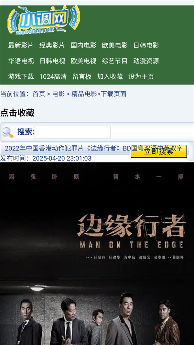Focus the 搜索 text input field
194x345 pixels.
pyautogui.click(x=72, y=132)
